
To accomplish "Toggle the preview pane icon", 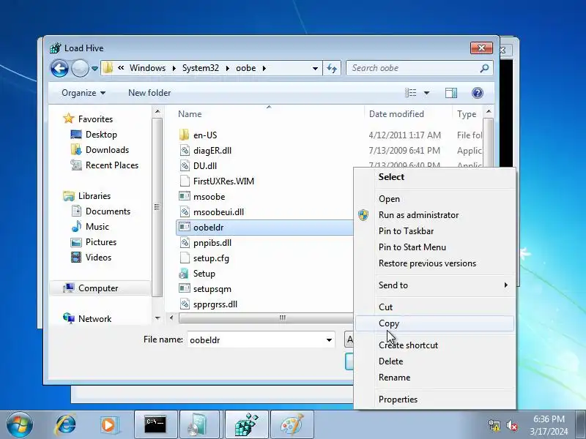I will pyautogui.click(x=451, y=93).
